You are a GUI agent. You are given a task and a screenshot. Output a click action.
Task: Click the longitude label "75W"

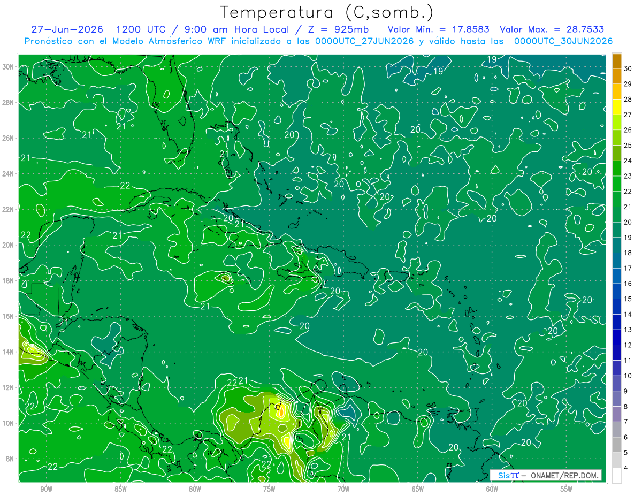pyautogui.click(x=269, y=490)
